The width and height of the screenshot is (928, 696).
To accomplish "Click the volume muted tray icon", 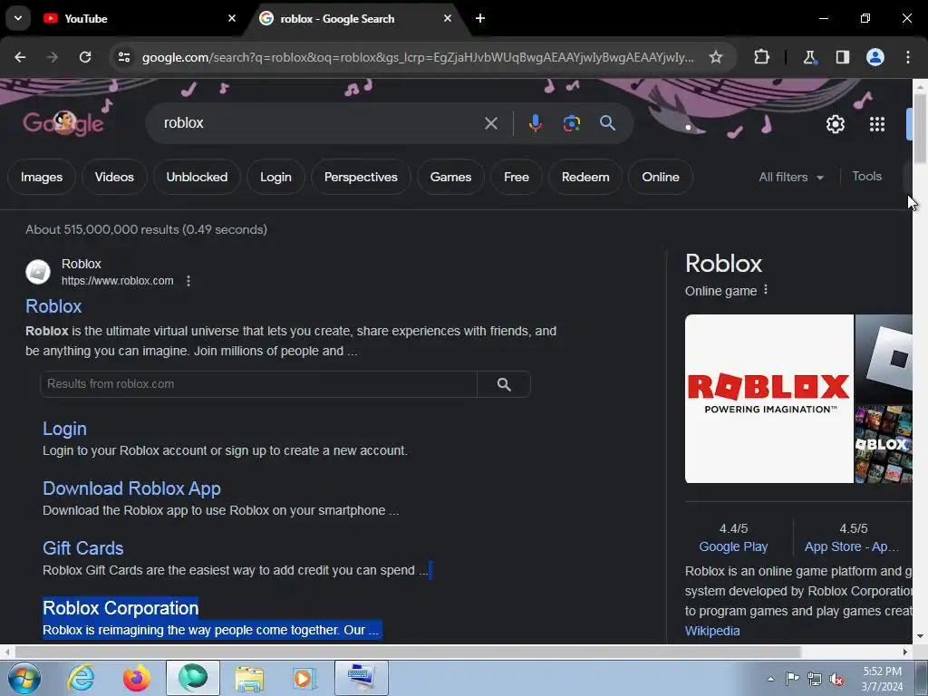I will click(x=836, y=680).
